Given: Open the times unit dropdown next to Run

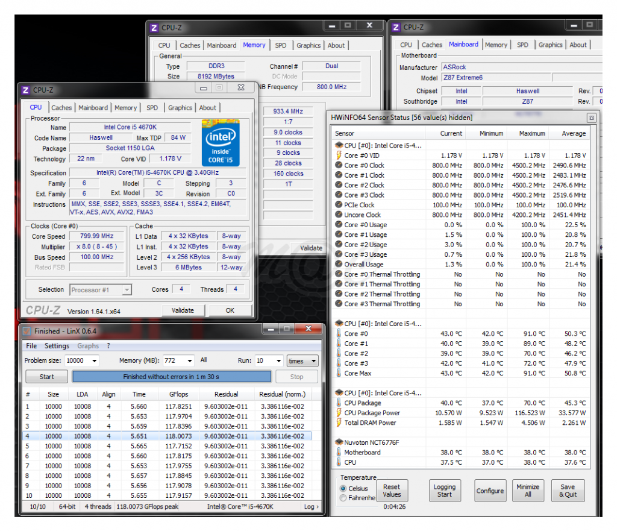Looking at the screenshot, I should pyautogui.click(x=313, y=361).
